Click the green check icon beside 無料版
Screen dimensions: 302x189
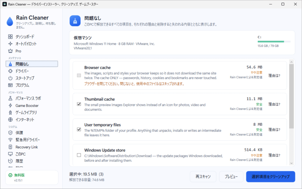point(10,175)
